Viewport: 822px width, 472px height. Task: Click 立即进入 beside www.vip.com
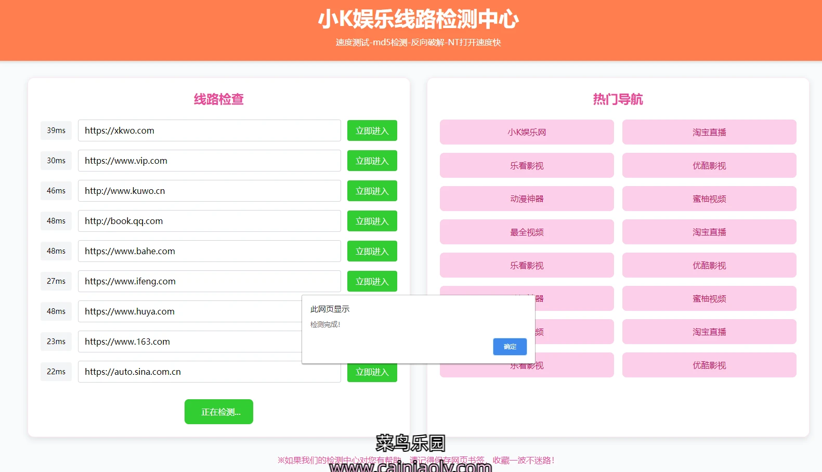pos(372,161)
